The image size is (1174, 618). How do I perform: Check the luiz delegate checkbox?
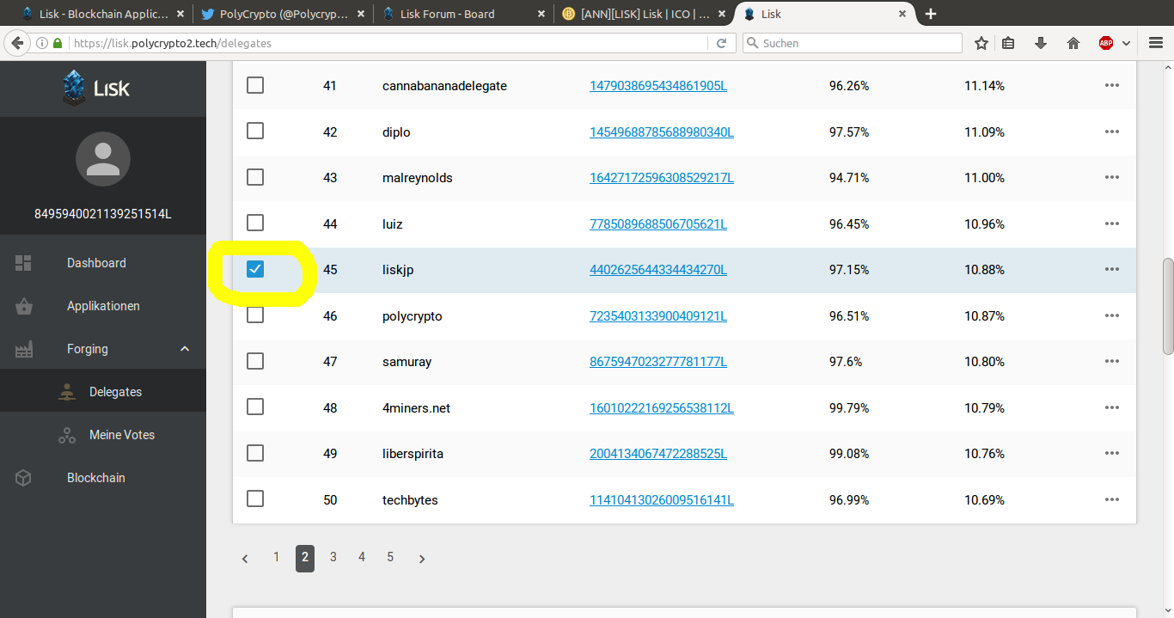click(255, 223)
